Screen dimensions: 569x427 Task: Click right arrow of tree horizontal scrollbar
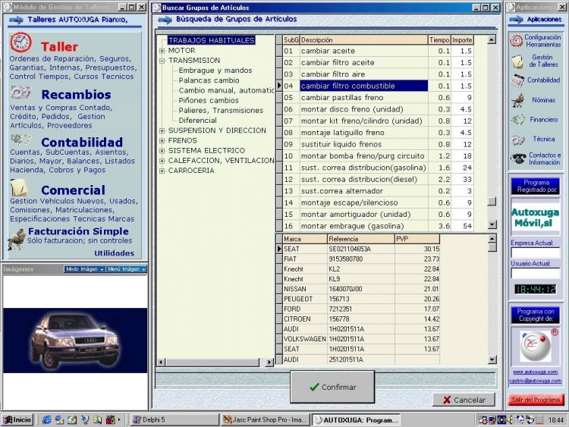269,362
